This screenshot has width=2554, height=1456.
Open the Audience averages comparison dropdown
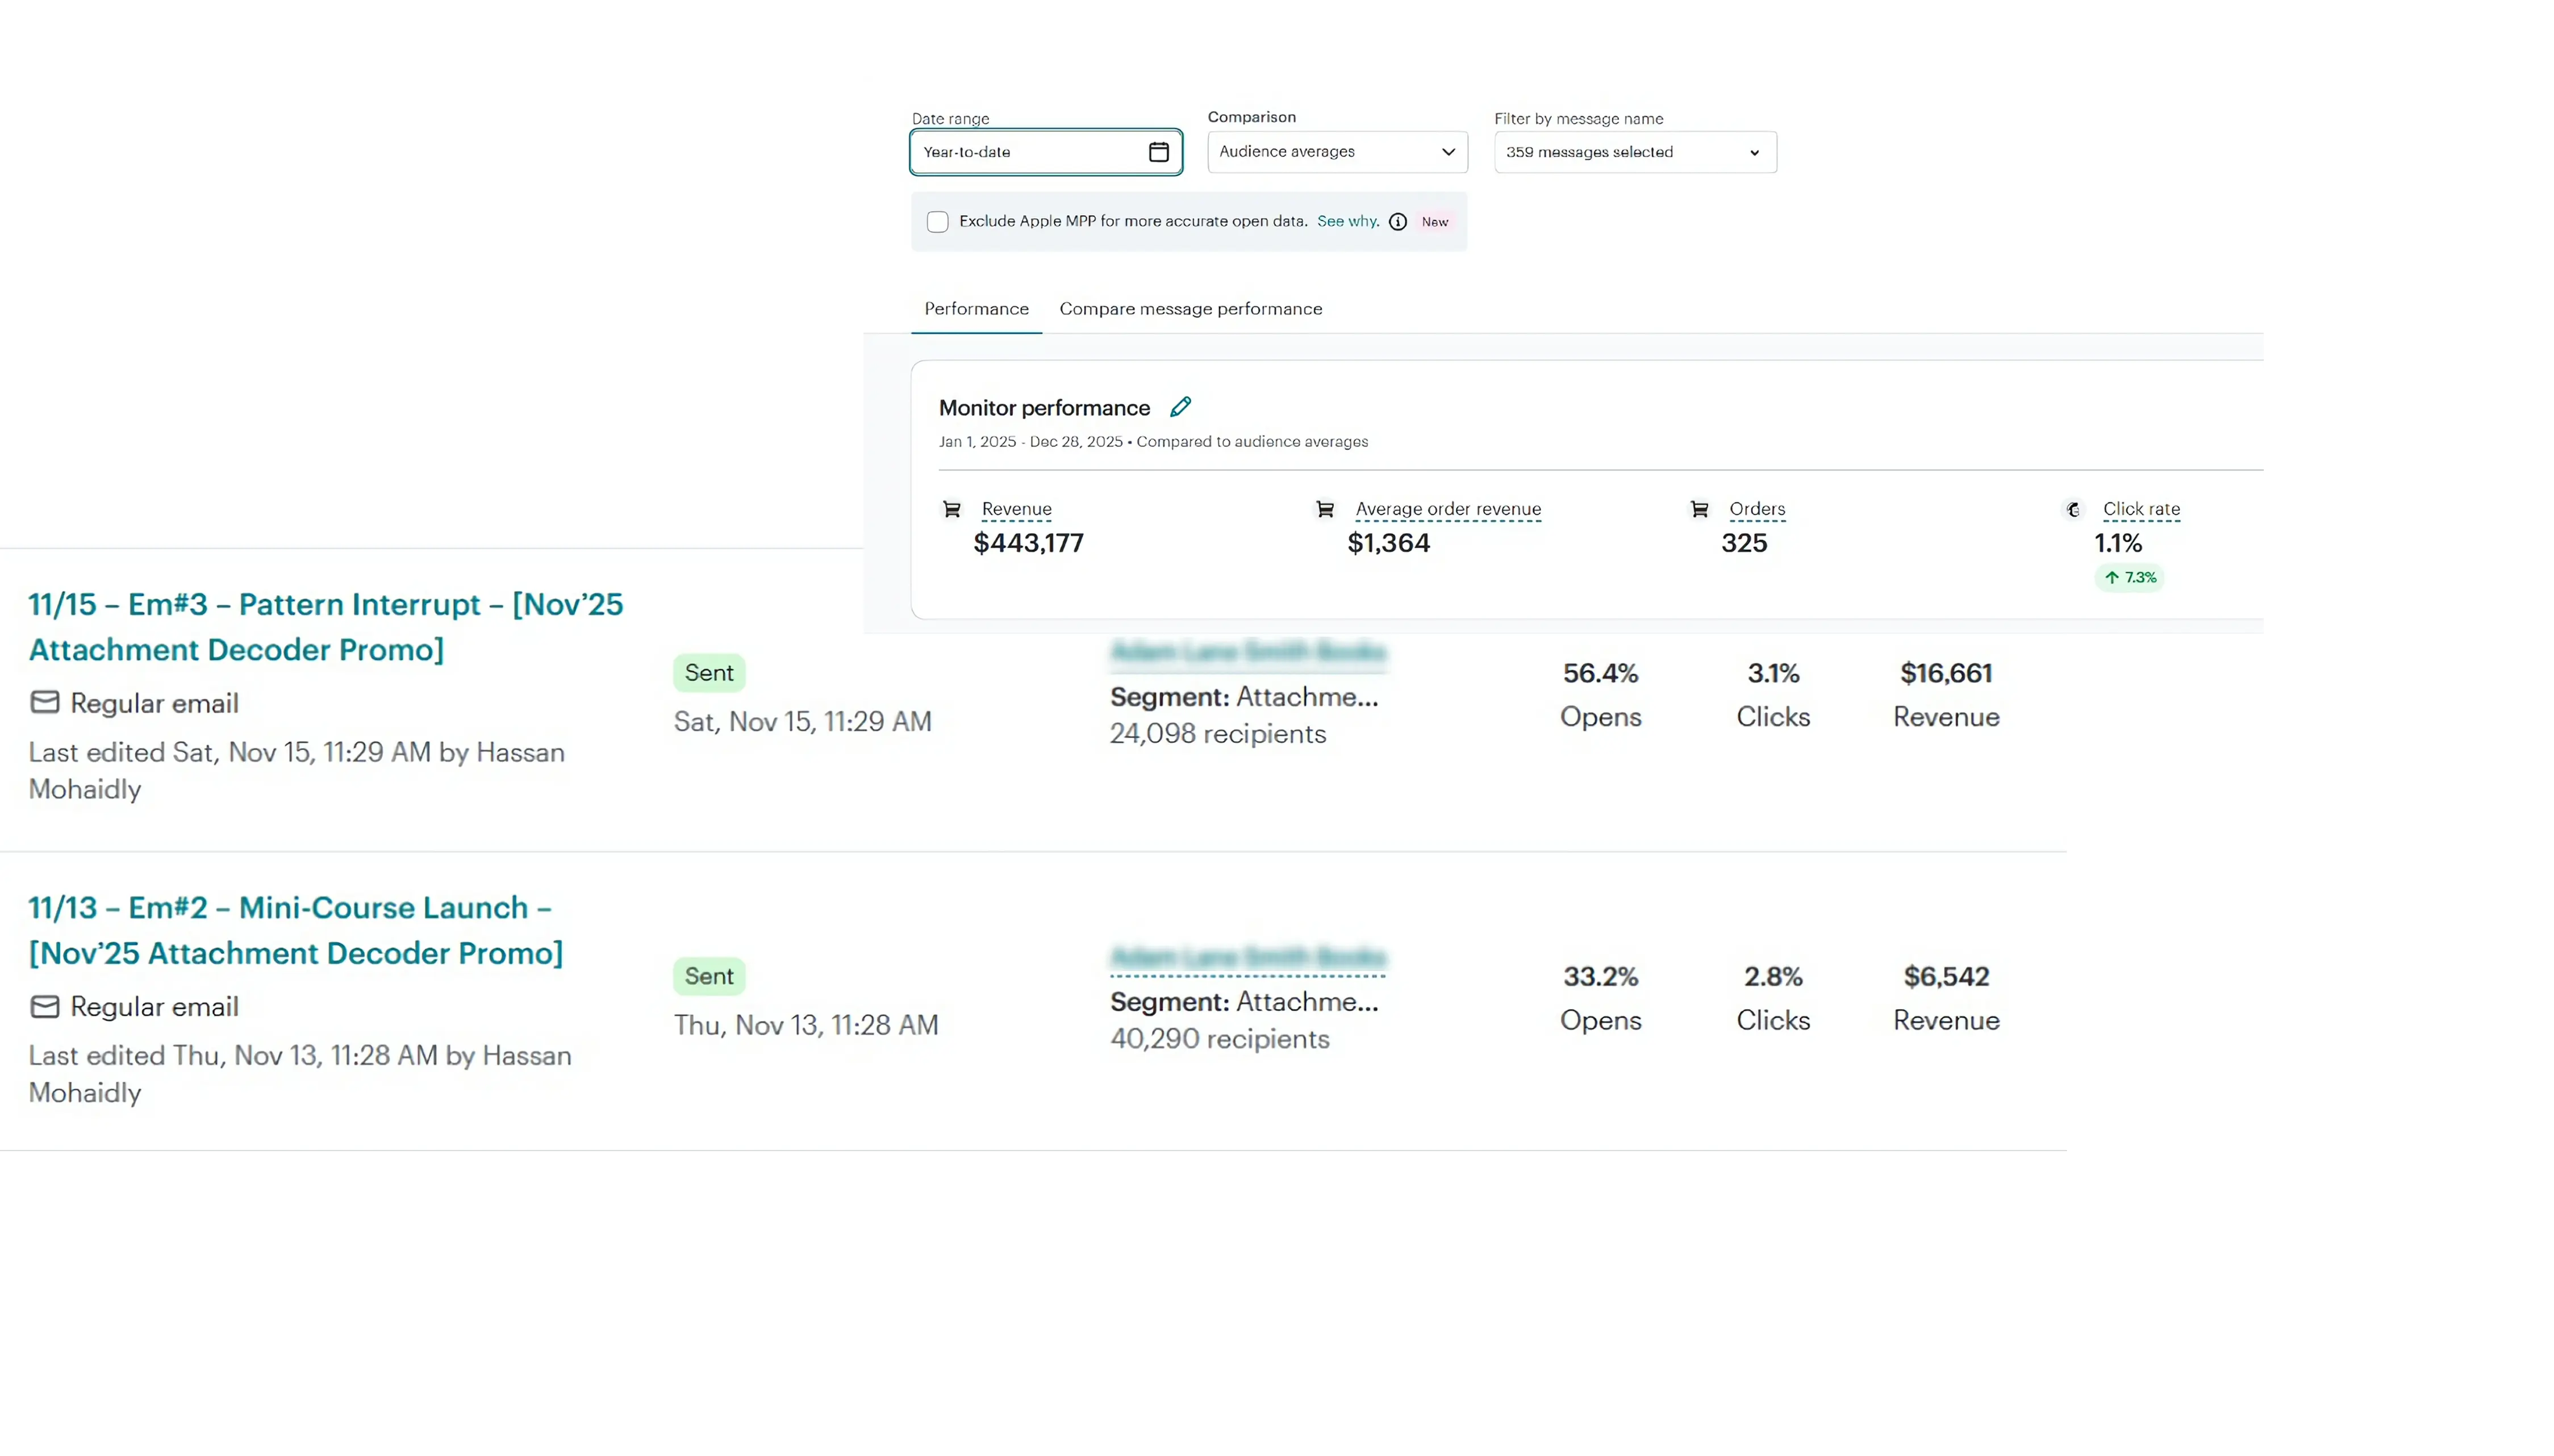point(1337,152)
